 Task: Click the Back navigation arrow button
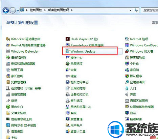[x=6, y=10]
